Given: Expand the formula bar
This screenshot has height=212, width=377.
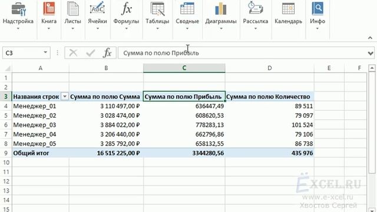Looking at the screenshot, I should (371, 53).
